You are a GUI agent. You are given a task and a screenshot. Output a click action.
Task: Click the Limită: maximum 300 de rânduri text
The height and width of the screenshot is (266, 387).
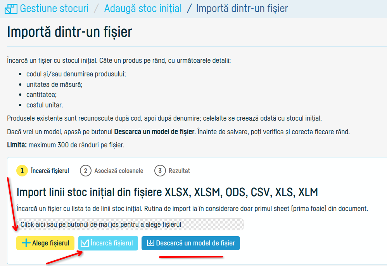pos(66,145)
